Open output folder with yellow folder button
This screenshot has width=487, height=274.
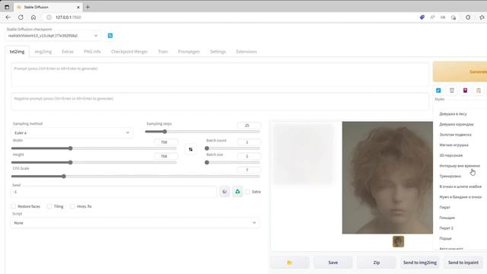click(289, 263)
